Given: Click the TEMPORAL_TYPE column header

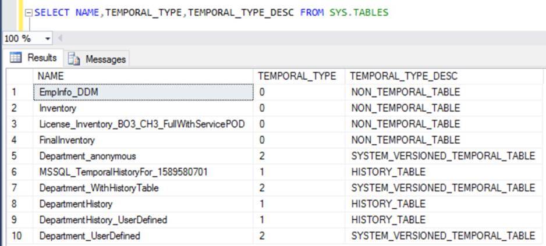Looking at the screenshot, I should (x=297, y=76).
